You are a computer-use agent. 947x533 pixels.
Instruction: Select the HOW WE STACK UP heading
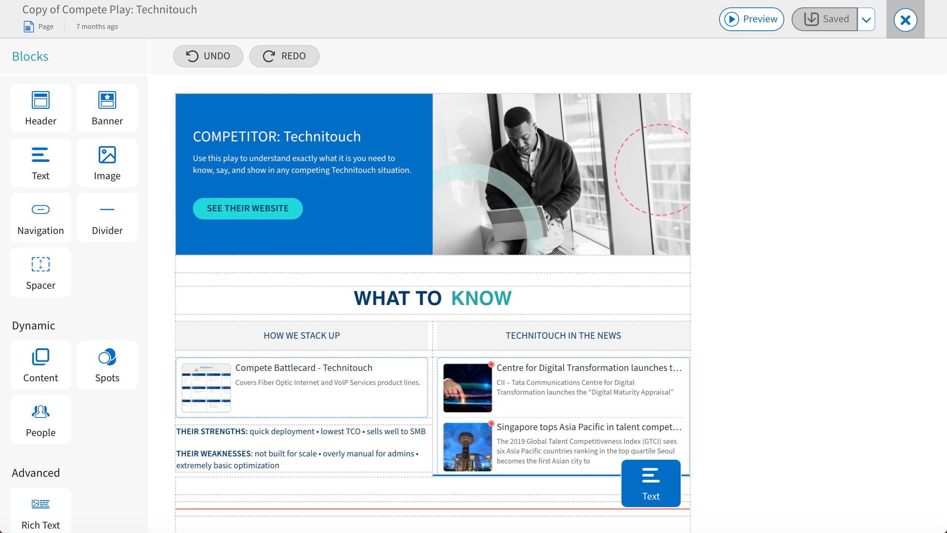(x=301, y=335)
